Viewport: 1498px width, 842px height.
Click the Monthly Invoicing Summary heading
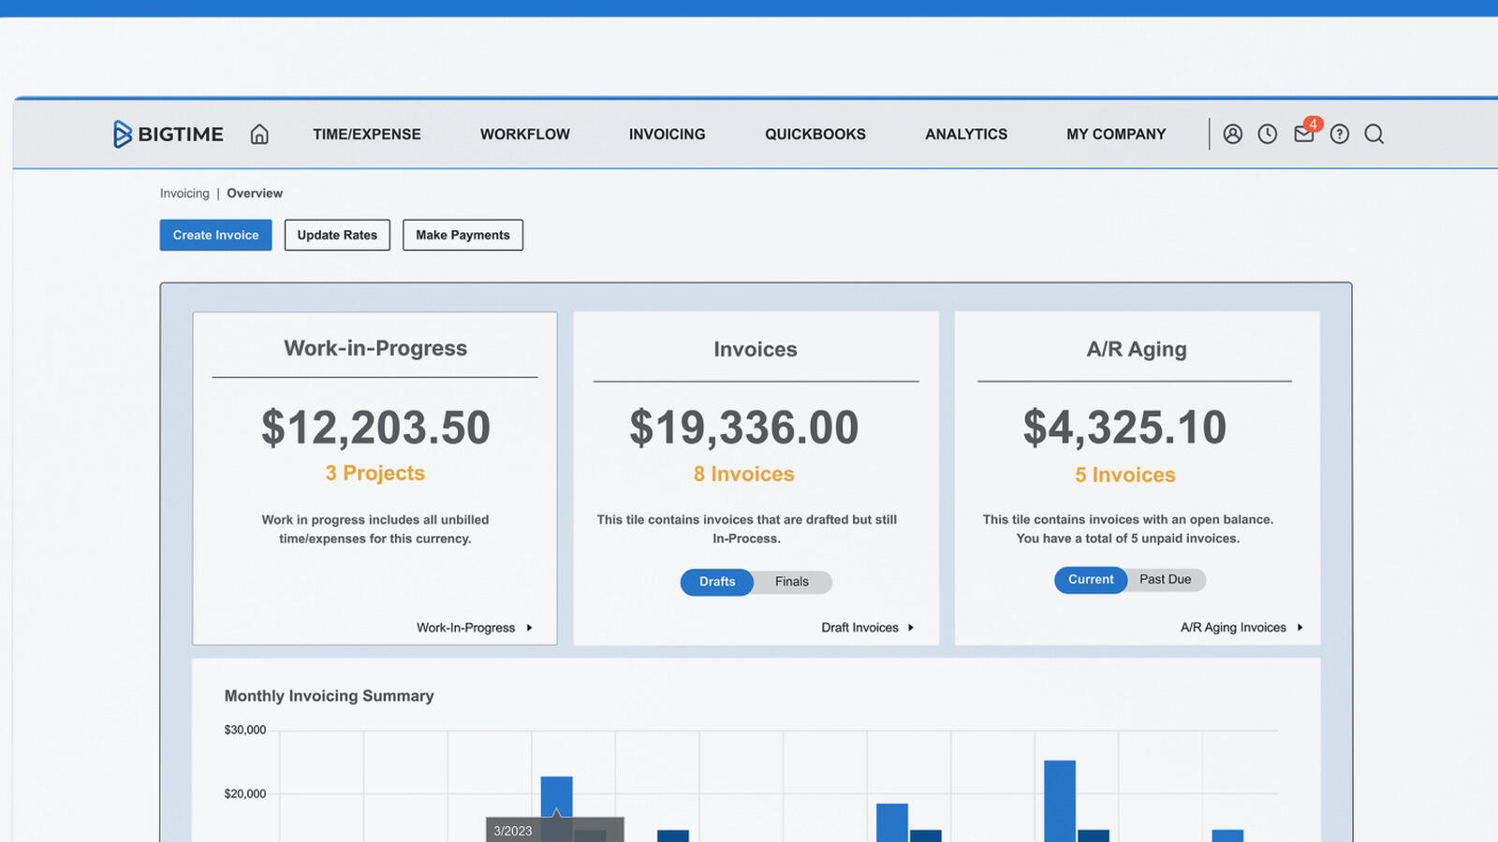(x=330, y=696)
